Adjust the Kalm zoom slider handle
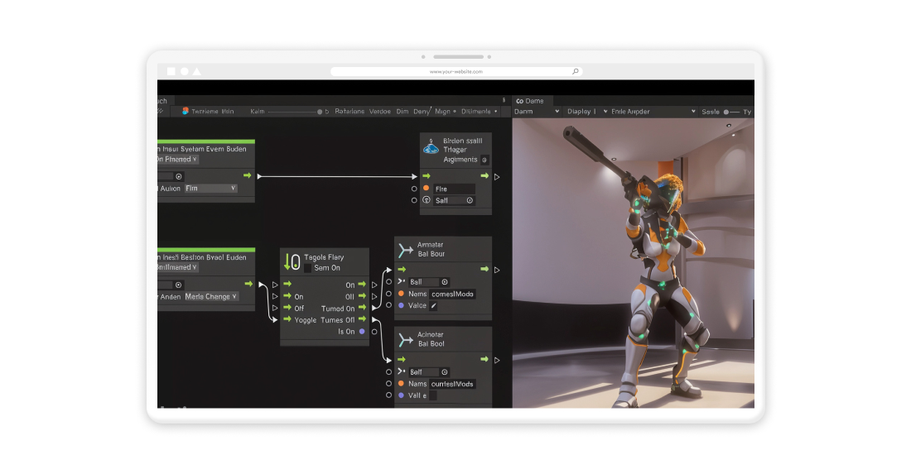The width and height of the screenshot is (911, 474). (x=320, y=112)
